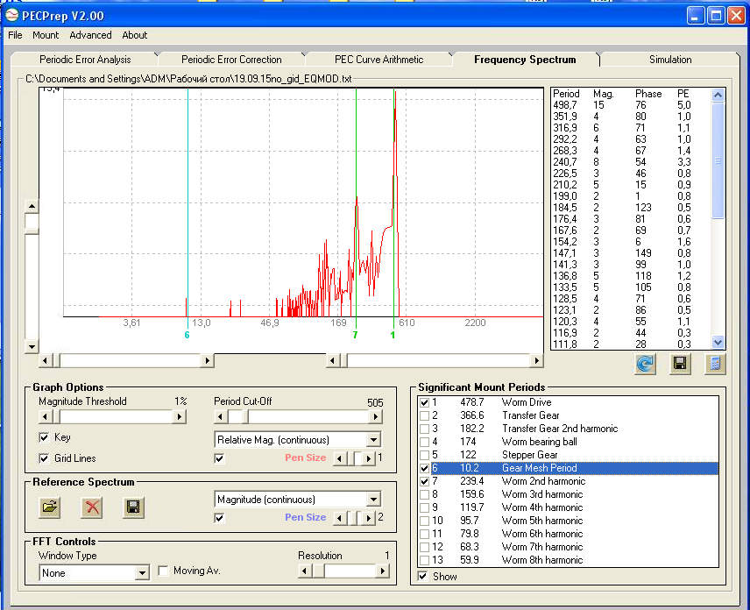
Task: Click left graph scrollbar's right arrow
Action: pyautogui.click(x=207, y=360)
